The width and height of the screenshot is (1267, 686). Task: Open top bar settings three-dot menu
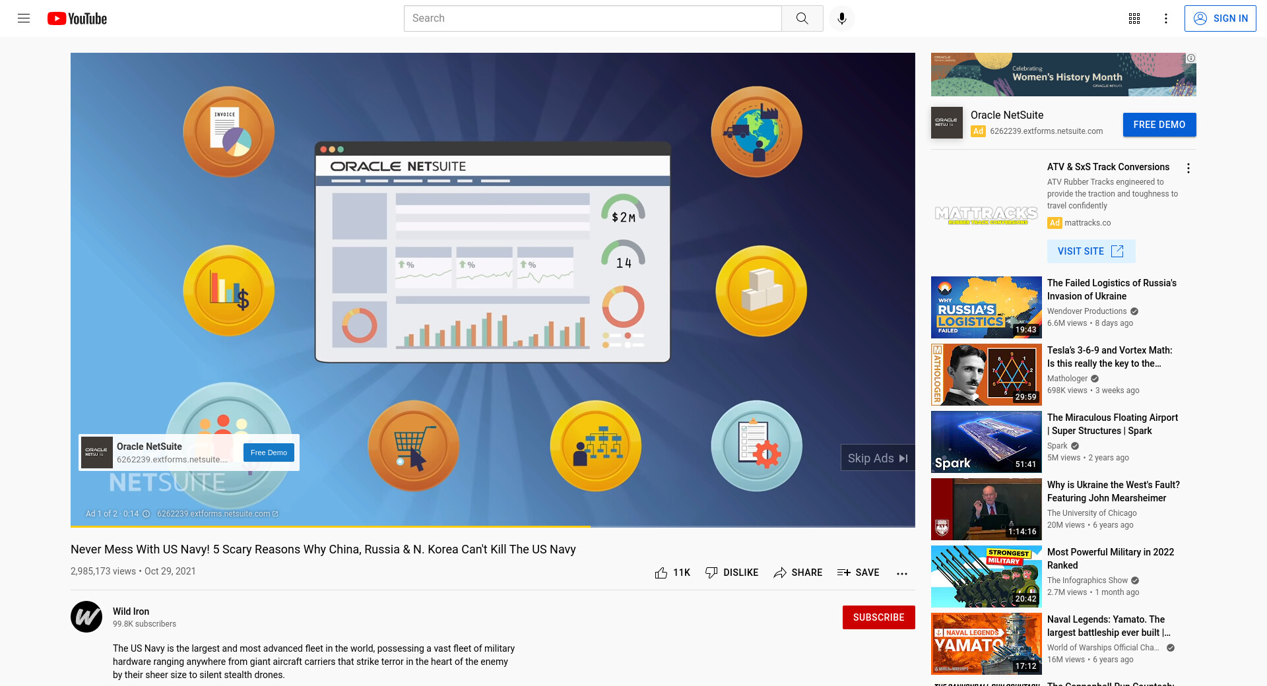1165,18
